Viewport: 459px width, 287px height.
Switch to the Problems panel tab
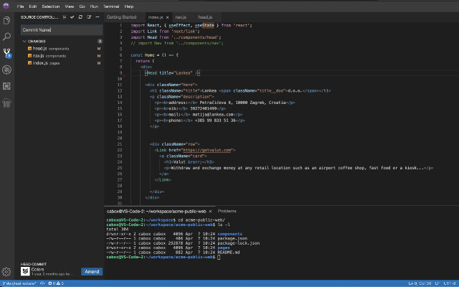coord(227,211)
